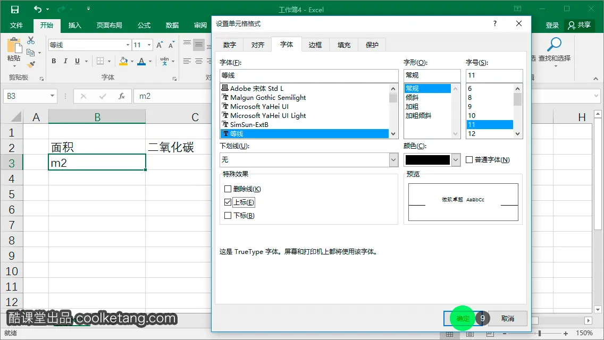The width and height of the screenshot is (604, 340).
Task: Click the Cancel X icon in formula bar
Action: 83,96
